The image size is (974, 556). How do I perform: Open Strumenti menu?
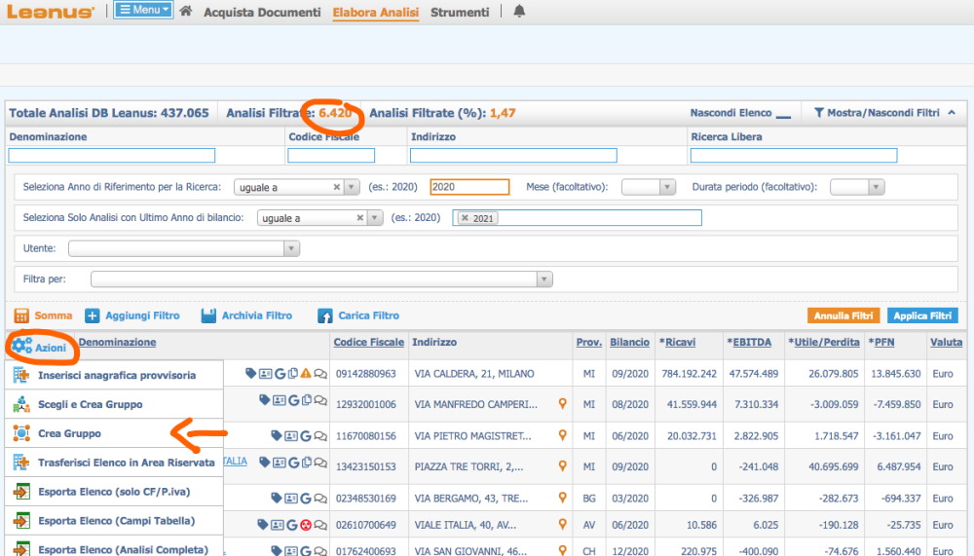coord(460,13)
